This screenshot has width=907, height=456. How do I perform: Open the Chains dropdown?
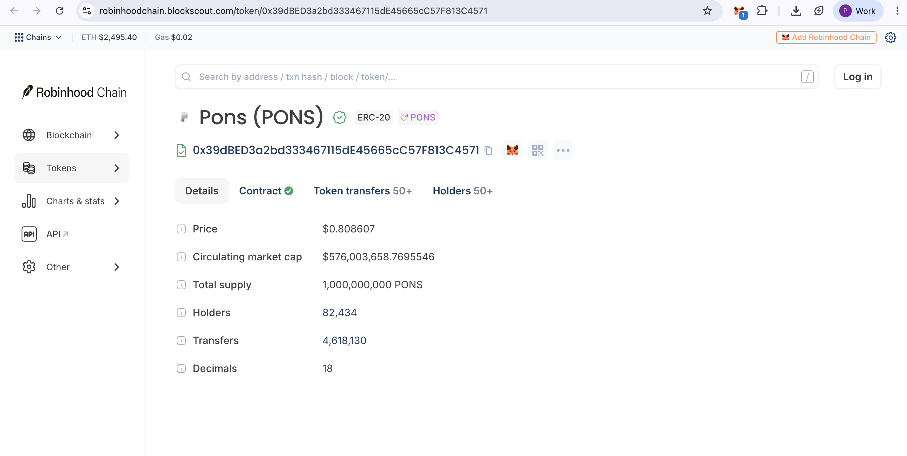(38, 37)
